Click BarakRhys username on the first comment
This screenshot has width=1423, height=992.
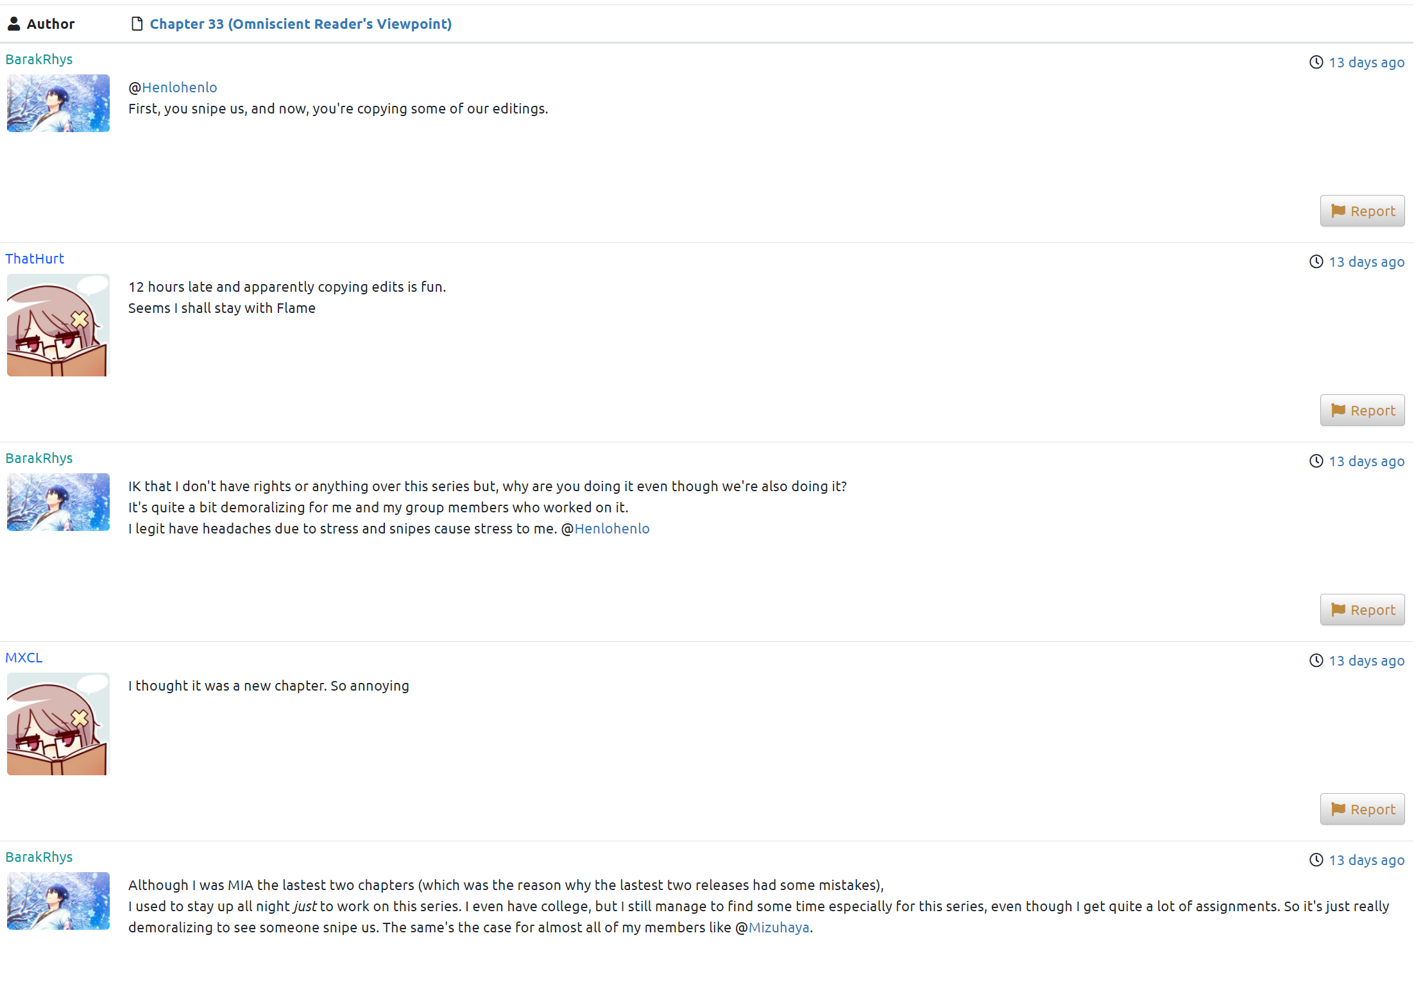point(39,59)
